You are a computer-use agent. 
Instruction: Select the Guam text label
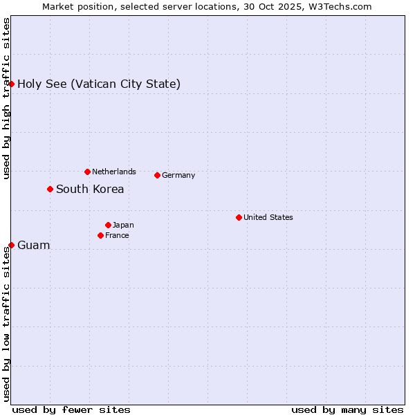33,246
